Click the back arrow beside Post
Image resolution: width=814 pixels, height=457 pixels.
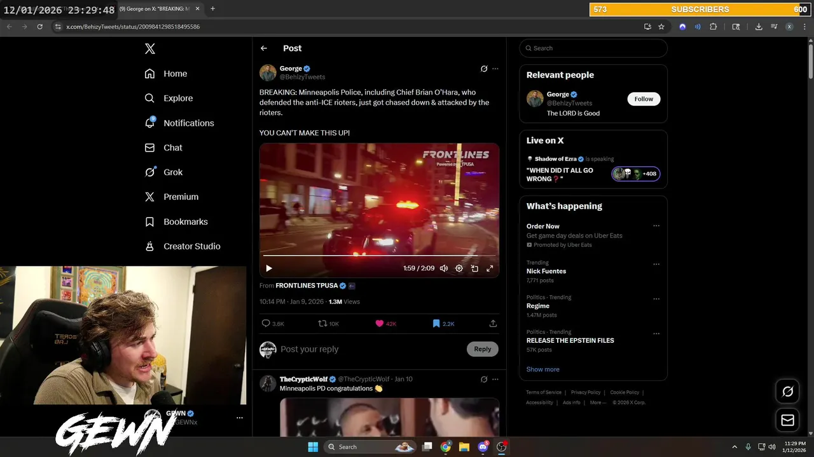click(x=264, y=48)
